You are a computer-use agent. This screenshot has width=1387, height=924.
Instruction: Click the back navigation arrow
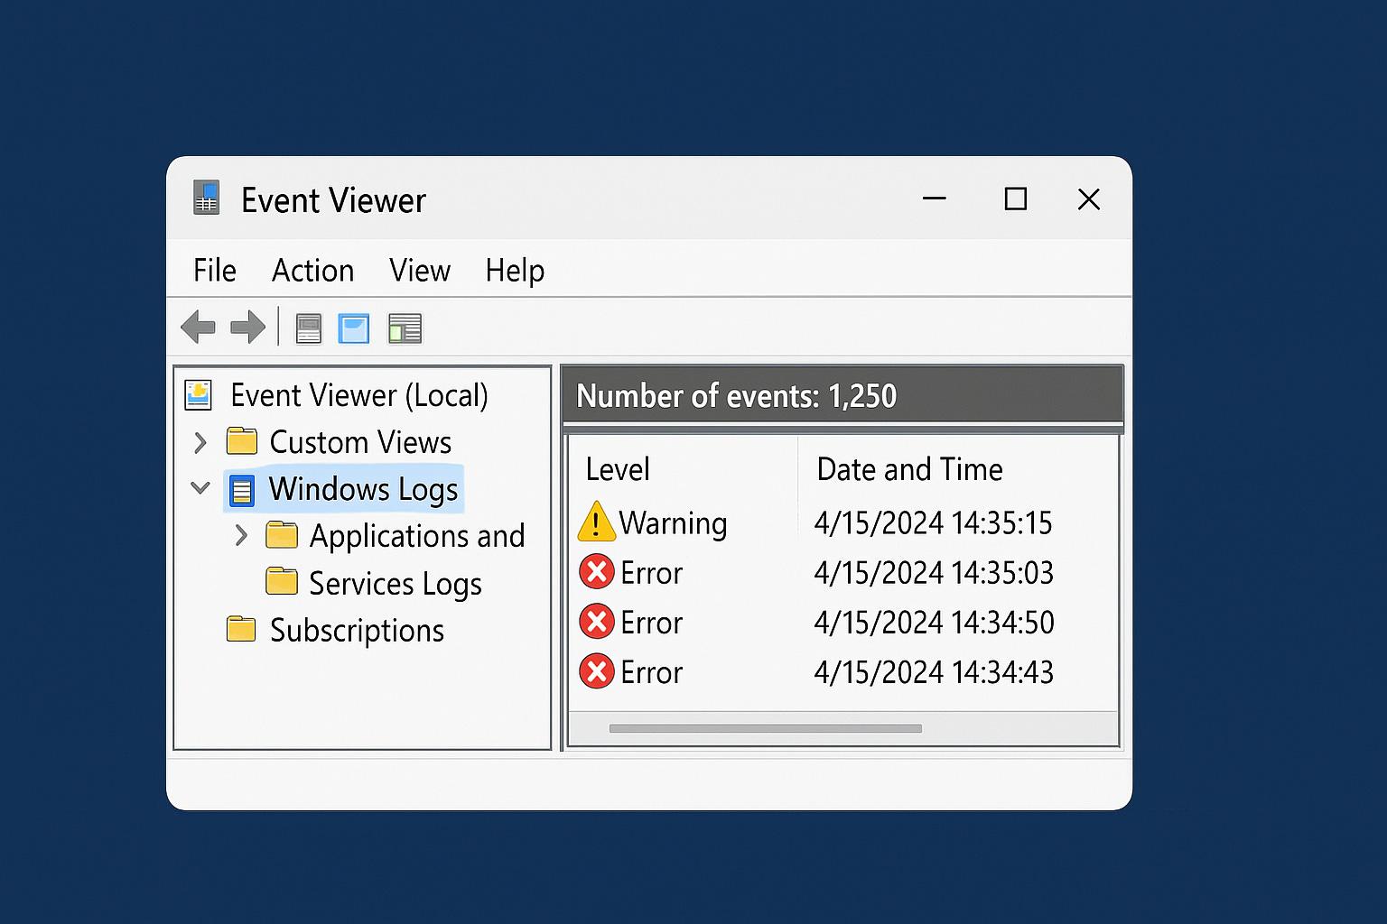pos(199,327)
